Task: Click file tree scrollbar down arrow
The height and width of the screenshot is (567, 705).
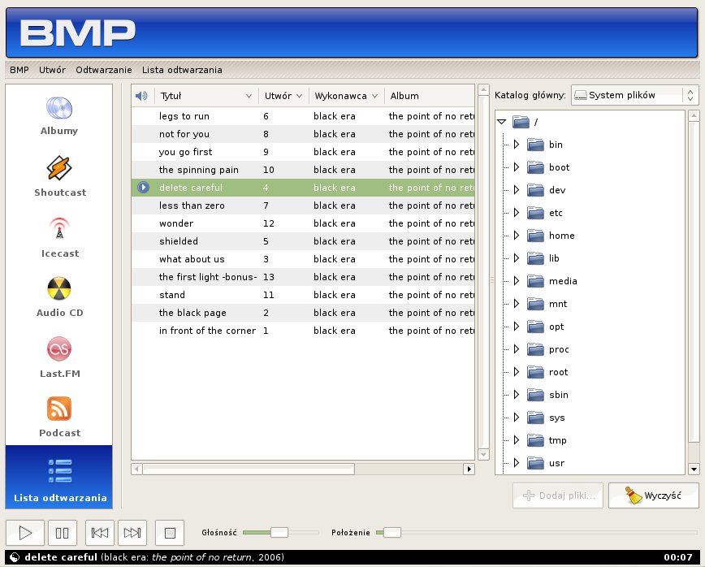Action: pos(694,469)
